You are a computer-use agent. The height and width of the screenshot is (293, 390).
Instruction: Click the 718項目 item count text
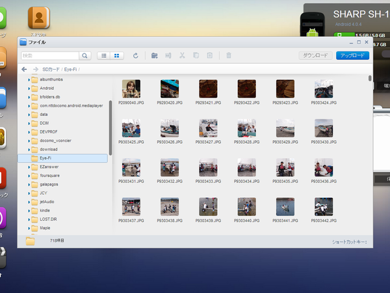[x=57, y=240]
